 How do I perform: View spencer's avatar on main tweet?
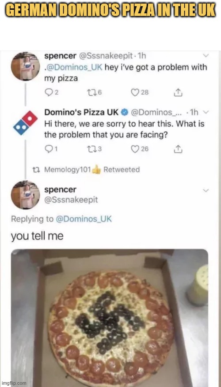25,195
